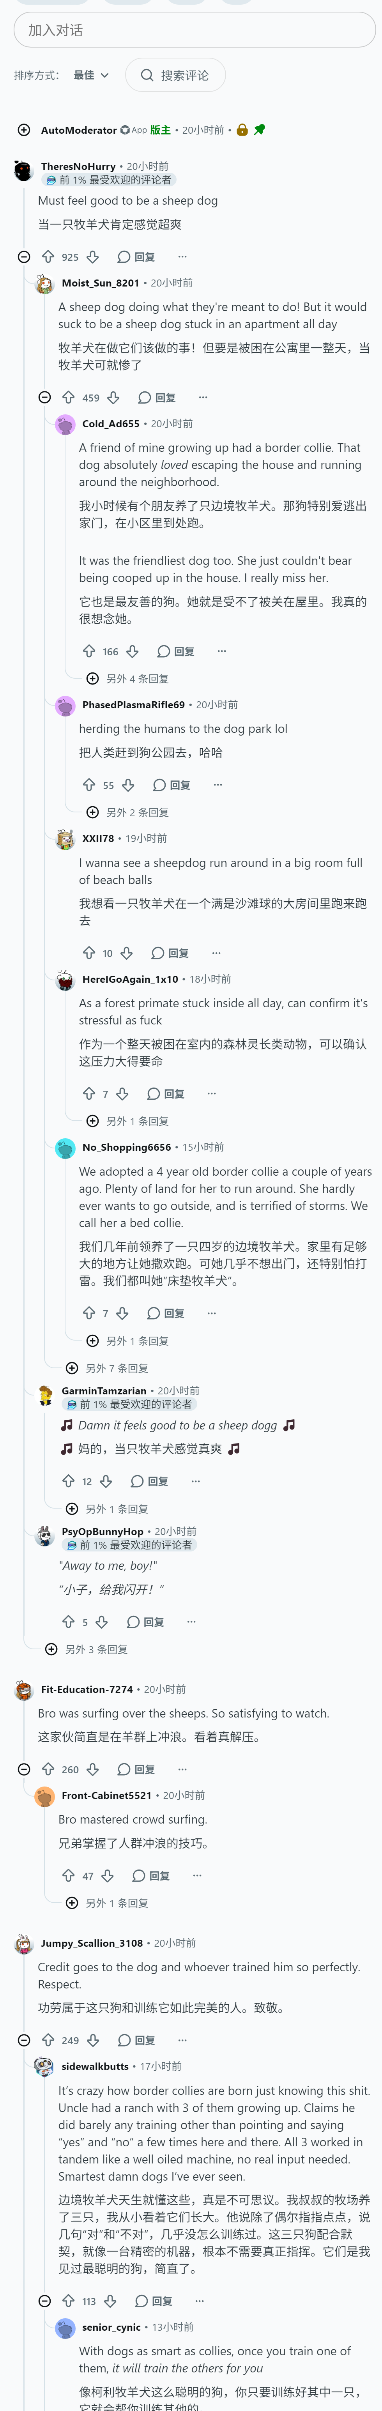Downvote Moist_Sun_8201's comment with 459 votes
This screenshot has width=382, height=2411.
(x=113, y=398)
